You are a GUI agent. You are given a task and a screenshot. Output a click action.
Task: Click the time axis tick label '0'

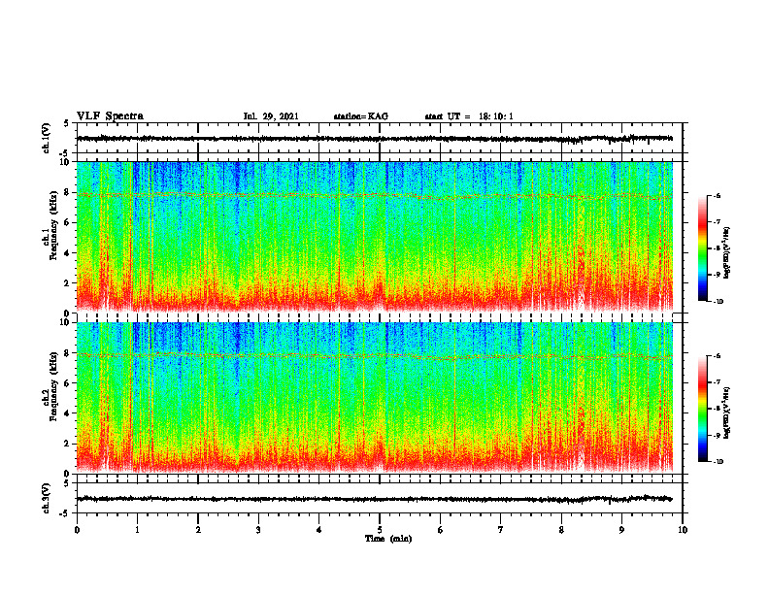77,530
